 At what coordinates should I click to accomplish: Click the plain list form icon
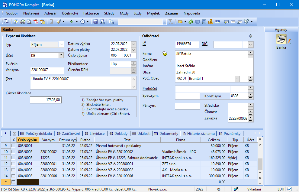(233, 22)
